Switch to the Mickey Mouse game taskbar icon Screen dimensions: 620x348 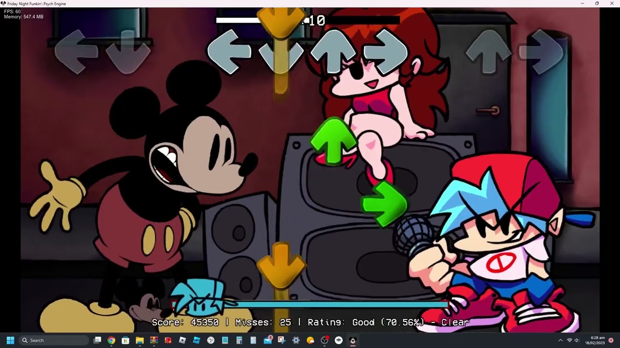pos(353,340)
